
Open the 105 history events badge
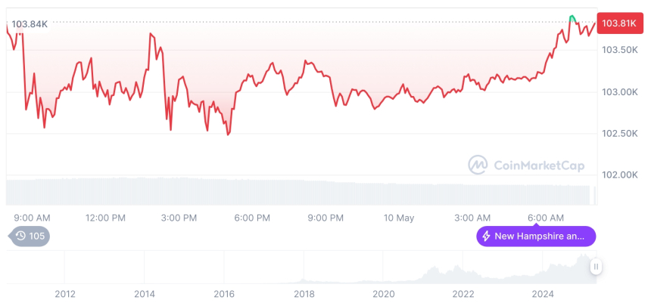pos(30,237)
